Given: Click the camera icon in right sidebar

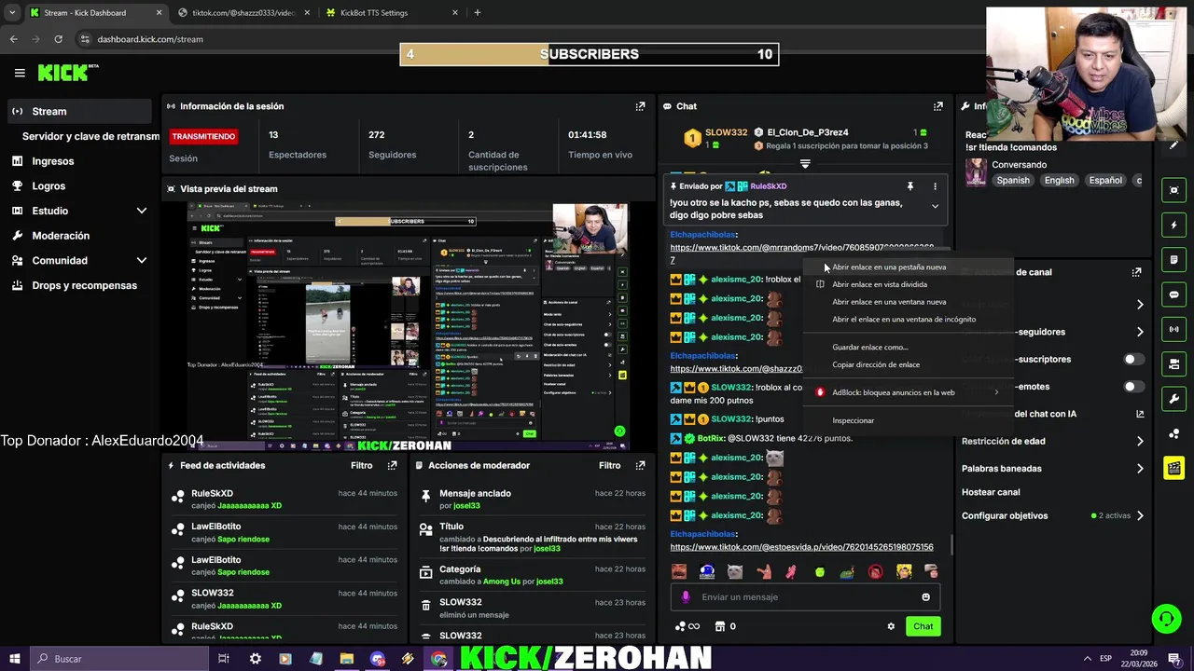Looking at the screenshot, I should [1174, 363].
